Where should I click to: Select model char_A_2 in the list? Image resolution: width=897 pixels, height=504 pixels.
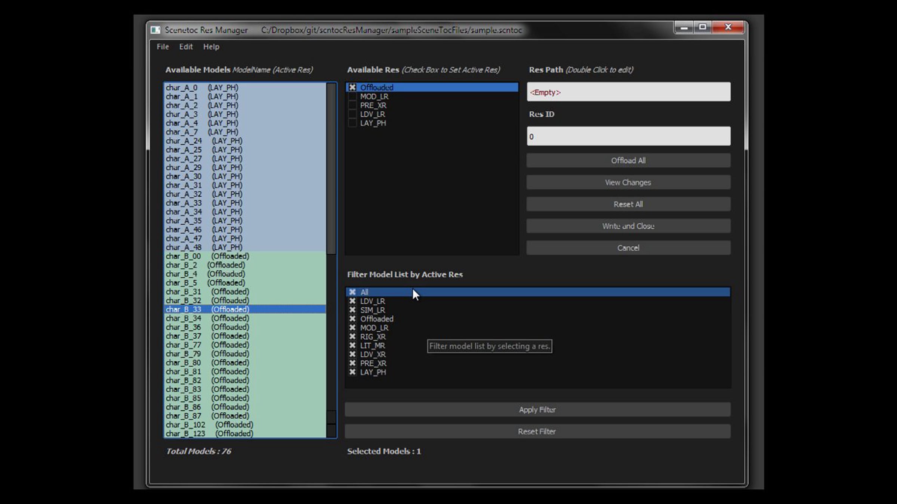(245, 105)
